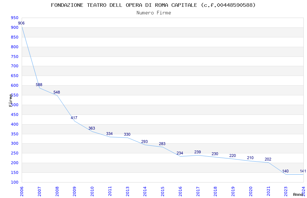Click the y-axis value 350
Image resolution: width=307 pixels, height=198 pixels.
(x=15, y=134)
